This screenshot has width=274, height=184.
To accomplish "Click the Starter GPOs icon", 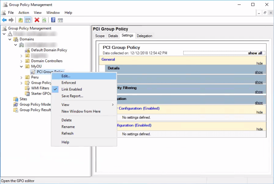I will (x=27, y=94).
